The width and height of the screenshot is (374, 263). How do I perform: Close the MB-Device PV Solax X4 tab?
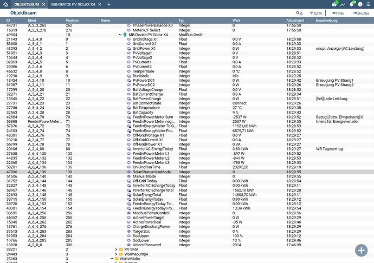[x=100, y=4]
